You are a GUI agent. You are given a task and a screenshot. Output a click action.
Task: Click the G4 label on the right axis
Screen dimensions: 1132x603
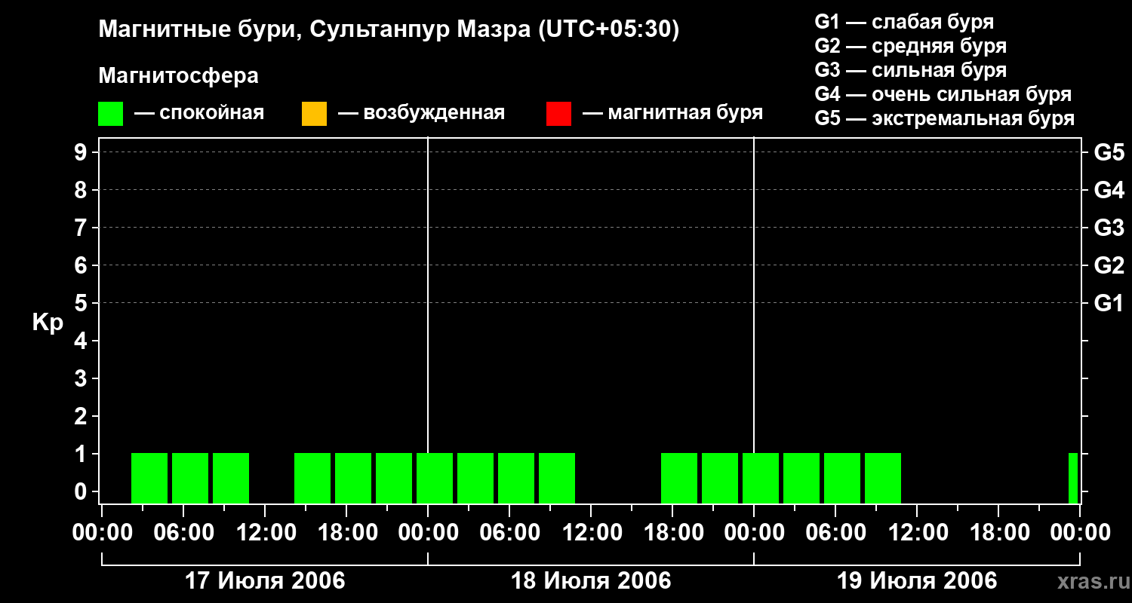1109,190
